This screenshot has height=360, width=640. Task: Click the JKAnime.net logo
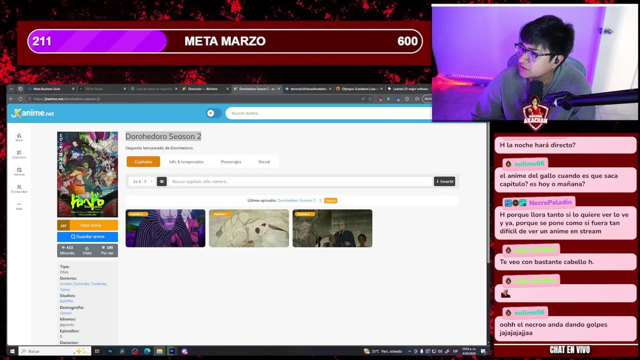[x=32, y=113]
